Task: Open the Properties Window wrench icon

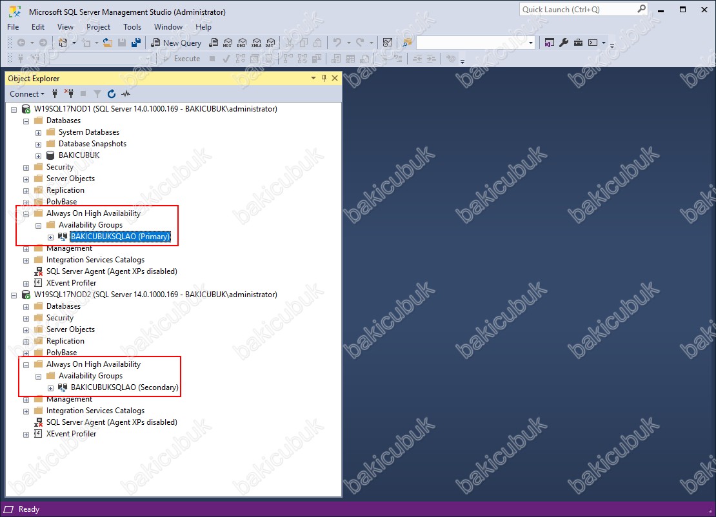Action: (x=564, y=43)
